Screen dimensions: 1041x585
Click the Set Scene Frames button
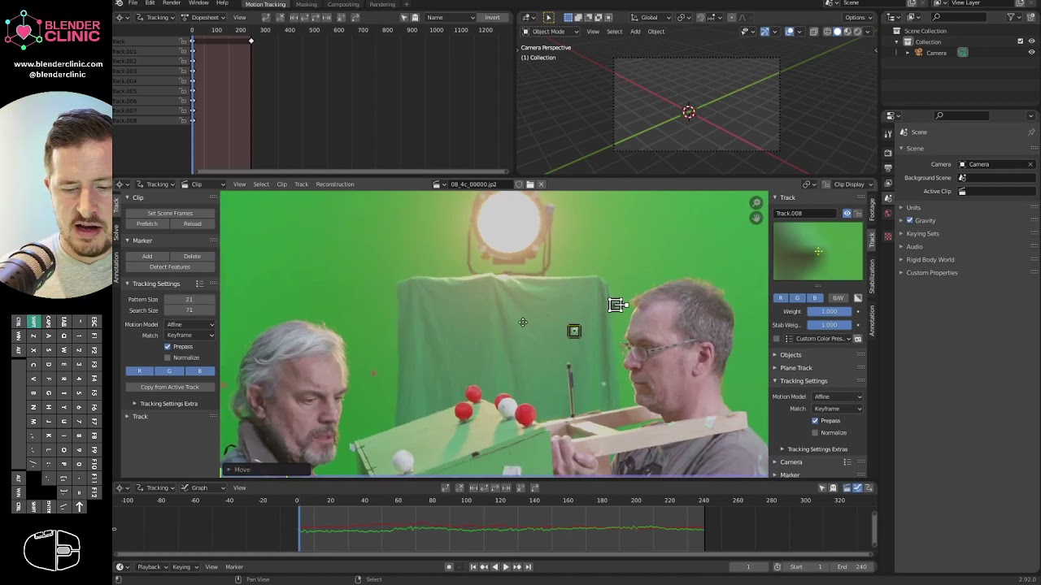(170, 214)
